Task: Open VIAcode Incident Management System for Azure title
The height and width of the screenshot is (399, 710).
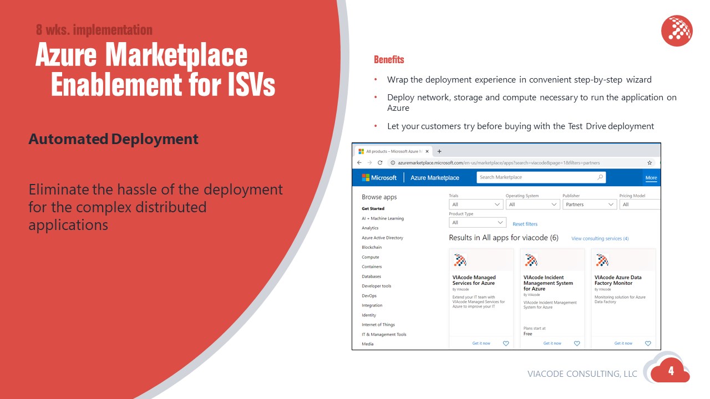Action: (x=548, y=283)
